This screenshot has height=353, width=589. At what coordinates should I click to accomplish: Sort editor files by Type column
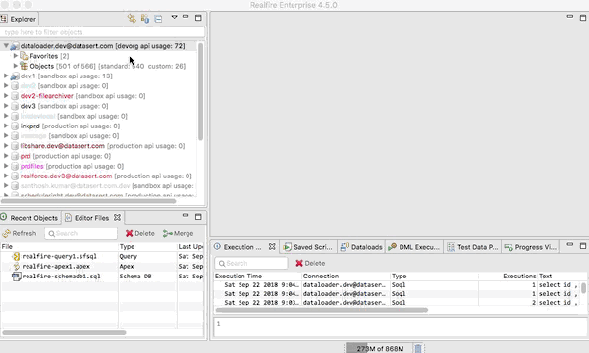pyautogui.click(x=147, y=246)
